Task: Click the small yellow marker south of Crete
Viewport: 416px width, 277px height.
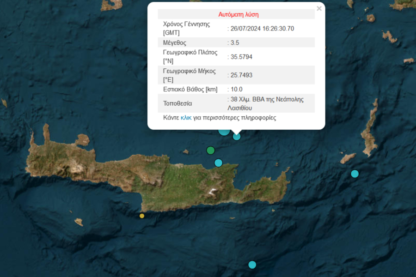Action: coord(142,216)
